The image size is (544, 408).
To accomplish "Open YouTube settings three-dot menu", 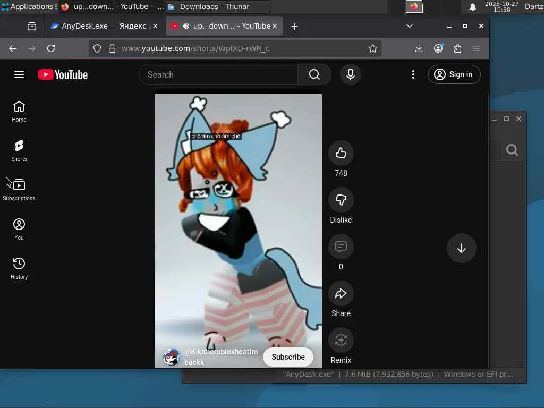I will 413,74.
